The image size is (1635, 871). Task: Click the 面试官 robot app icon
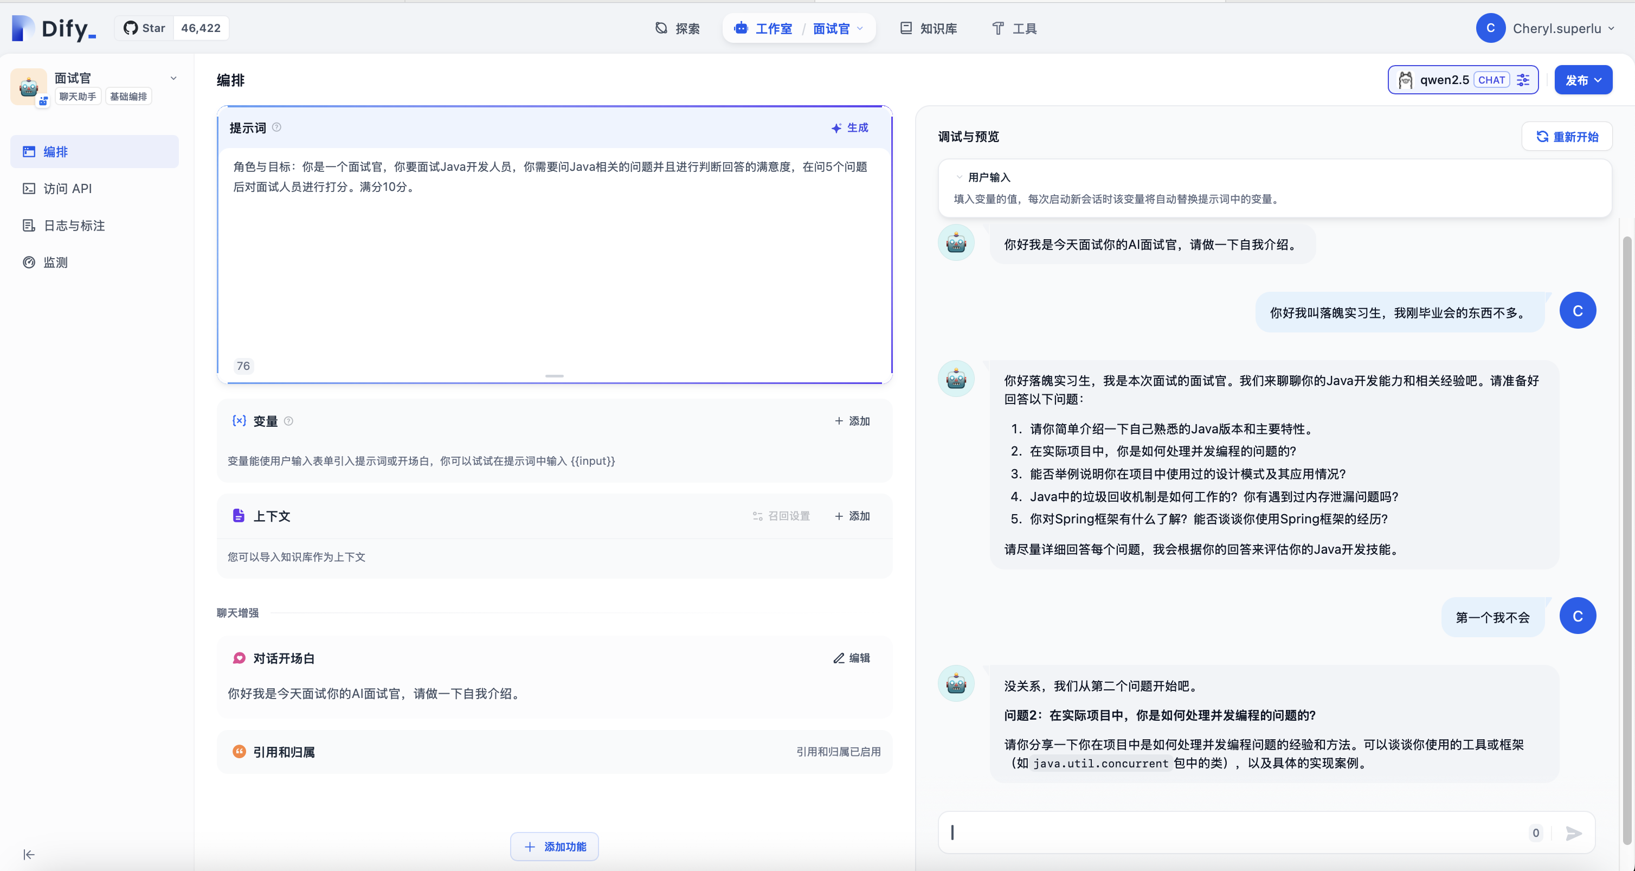coord(29,86)
